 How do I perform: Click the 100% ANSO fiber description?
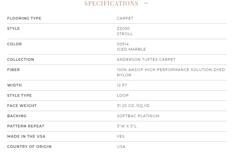171,72
